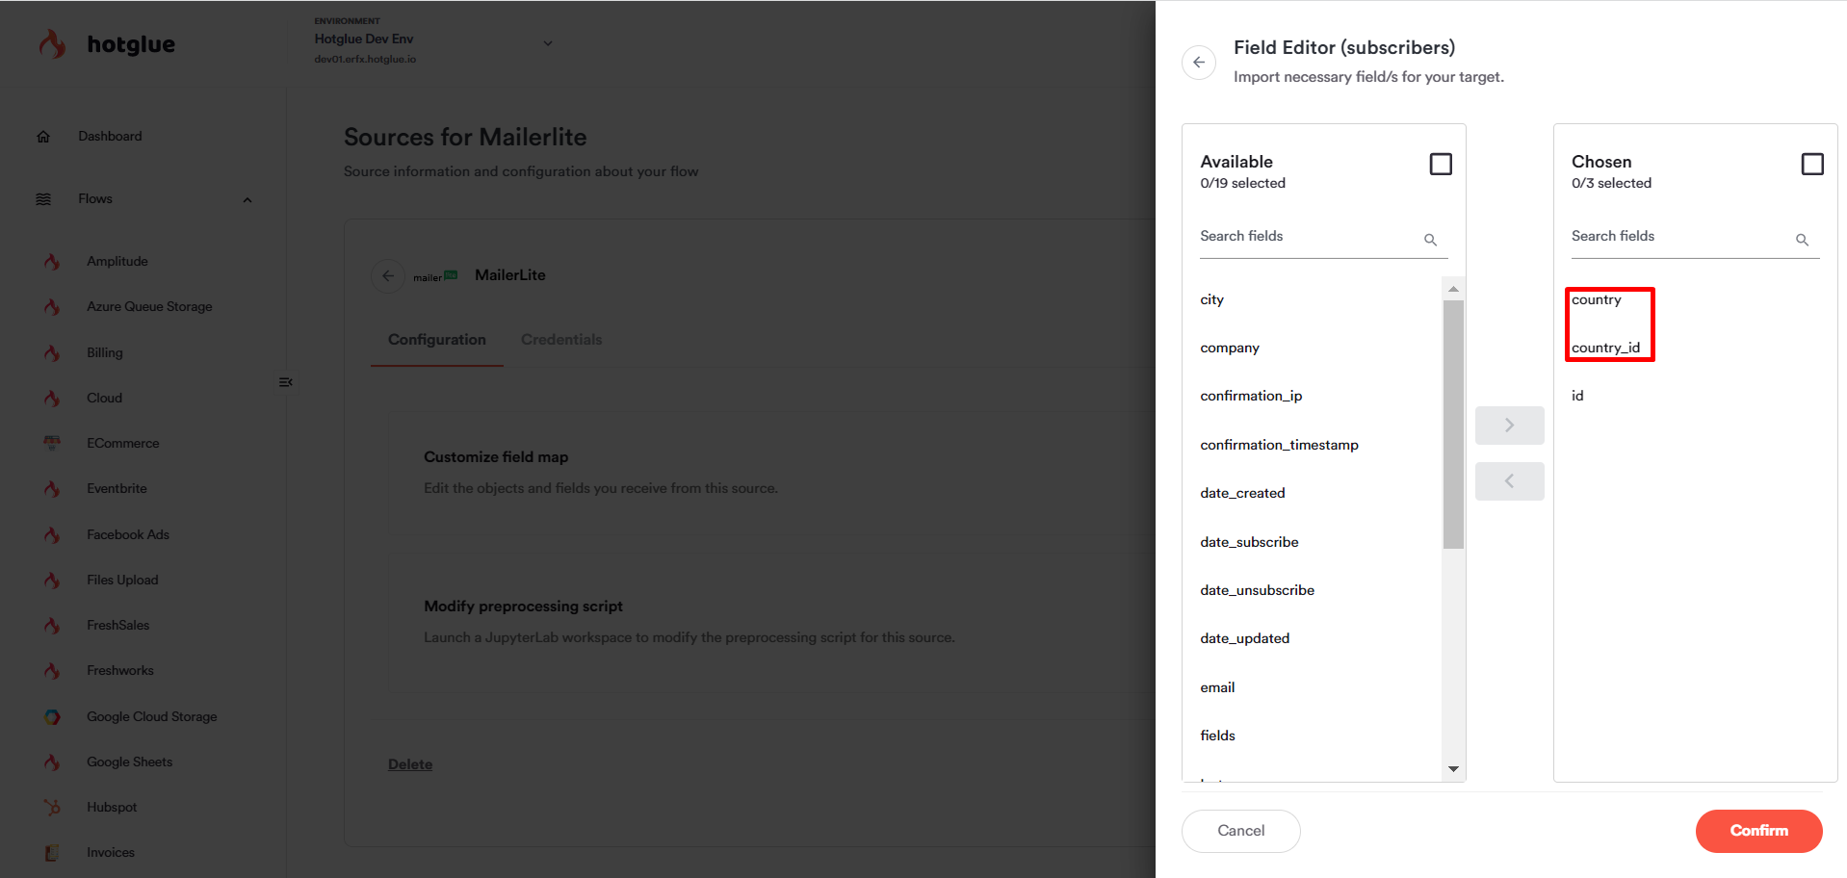
Task: Click search magnifier in Chosen panel
Action: [1802, 240]
